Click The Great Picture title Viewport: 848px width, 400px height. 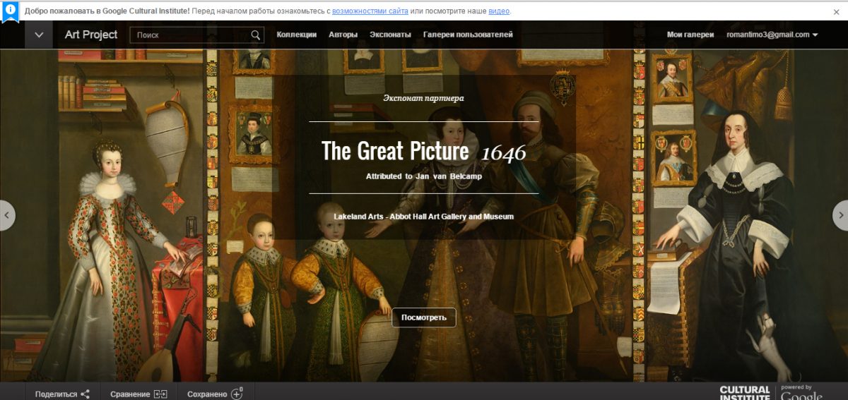[x=395, y=152]
